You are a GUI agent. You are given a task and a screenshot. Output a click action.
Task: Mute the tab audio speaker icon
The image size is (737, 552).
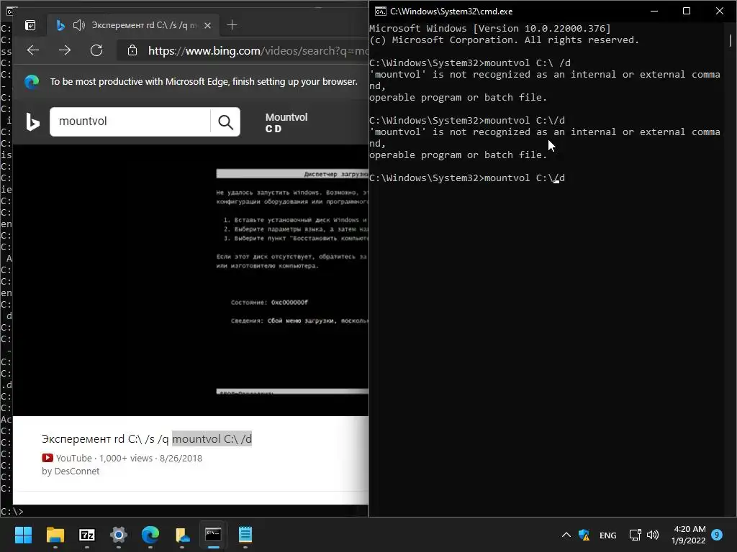79,25
